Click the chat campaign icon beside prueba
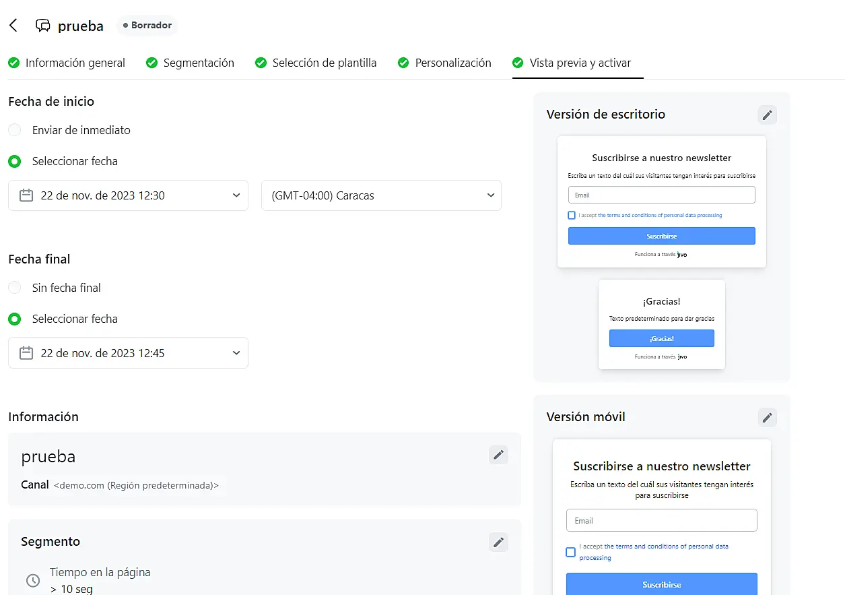 pyautogui.click(x=43, y=26)
